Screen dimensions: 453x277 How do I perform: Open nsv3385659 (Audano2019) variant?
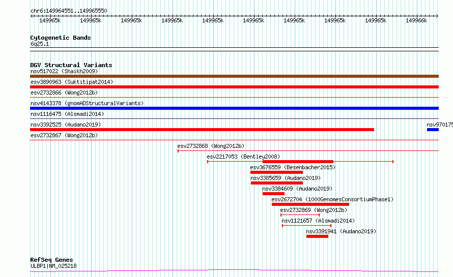[x=286, y=178]
